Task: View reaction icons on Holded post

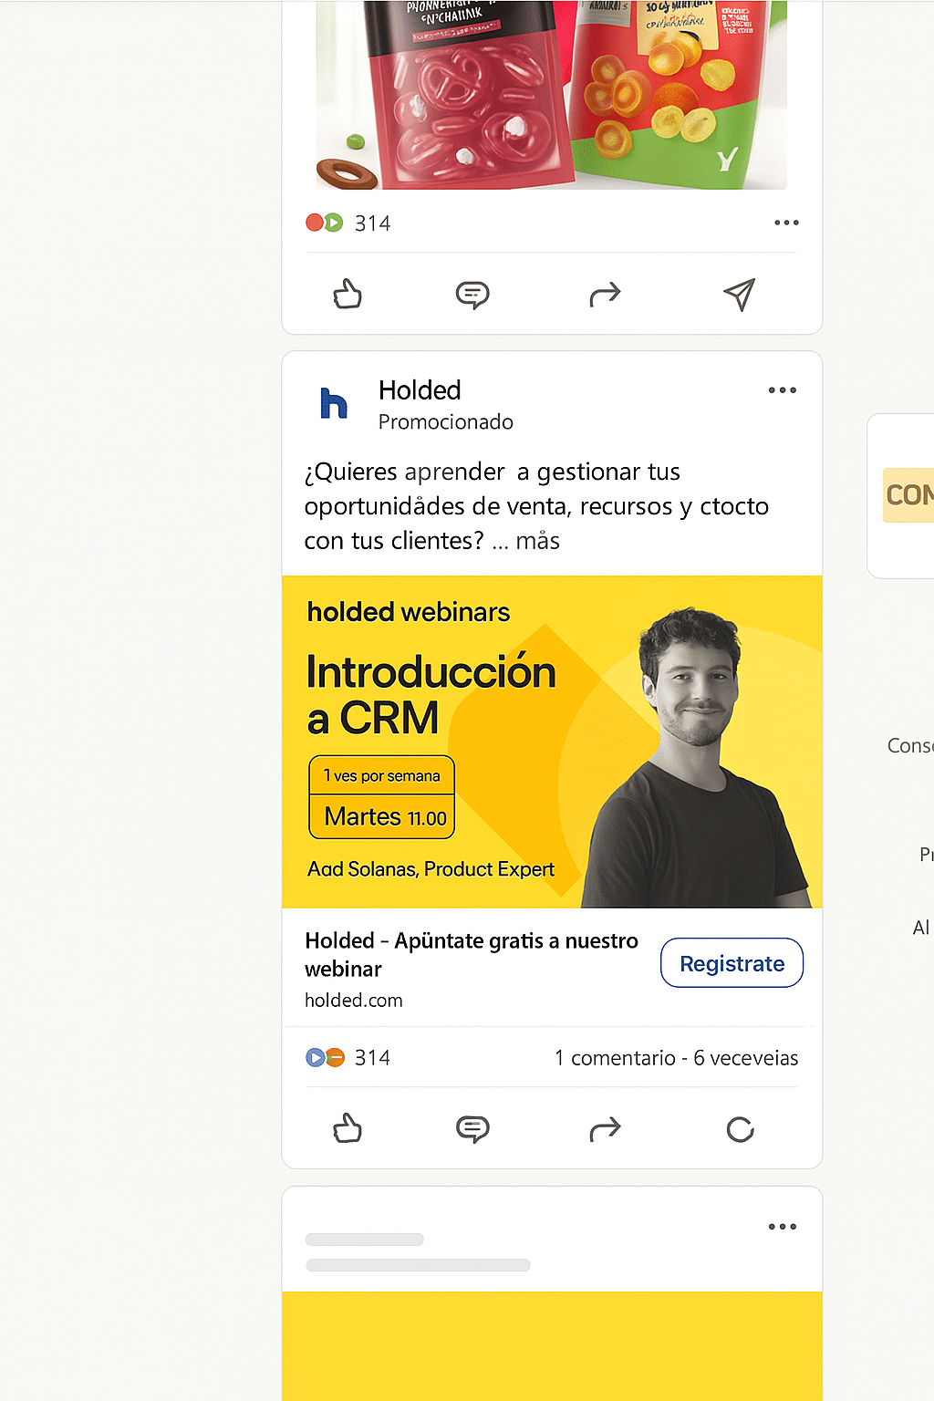Action: 325,1057
